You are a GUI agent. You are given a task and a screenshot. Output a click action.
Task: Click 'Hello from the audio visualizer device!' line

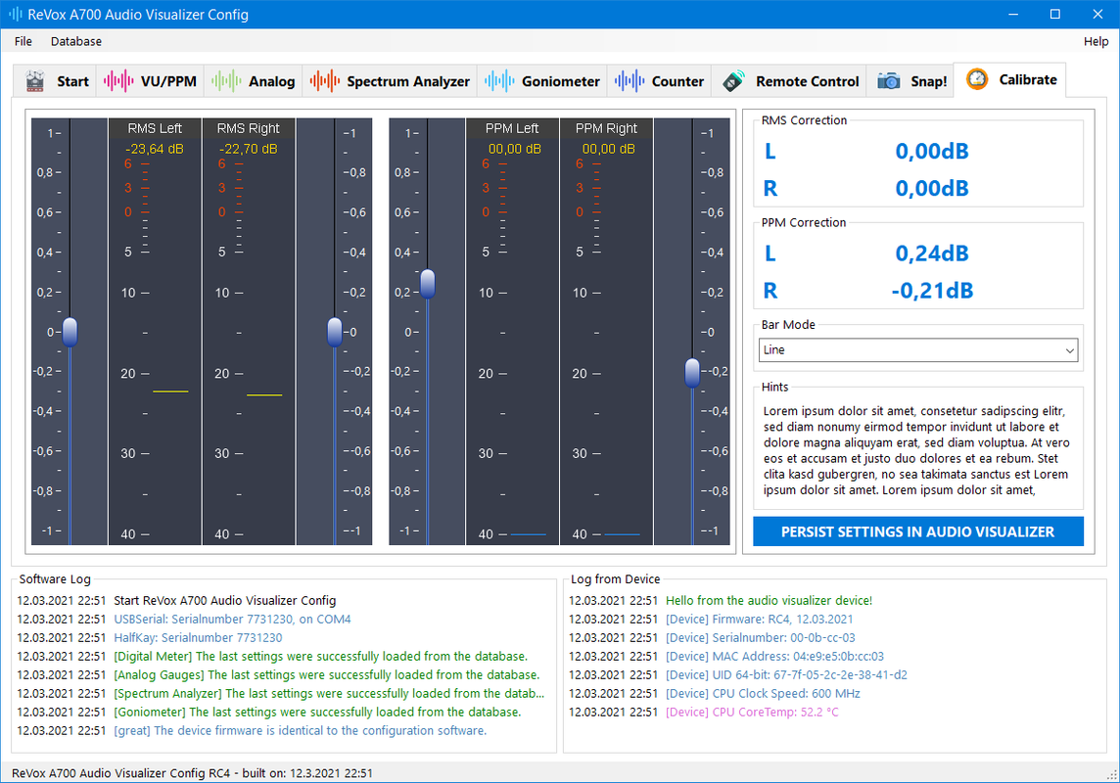click(x=769, y=601)
